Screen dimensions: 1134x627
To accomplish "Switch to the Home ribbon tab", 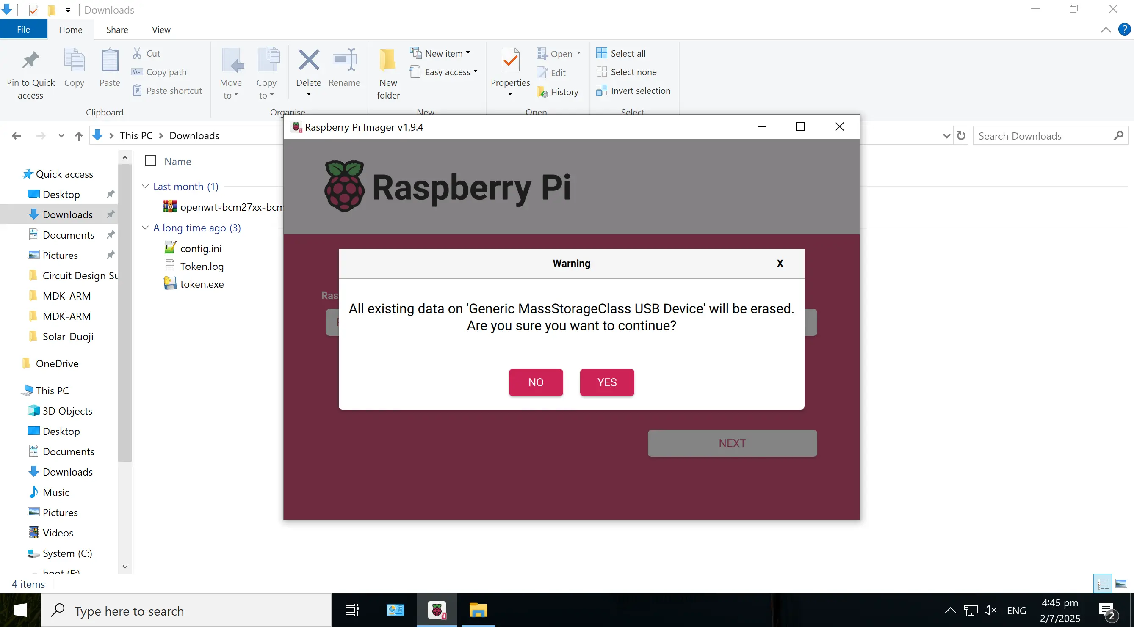I will coord(70,30).
